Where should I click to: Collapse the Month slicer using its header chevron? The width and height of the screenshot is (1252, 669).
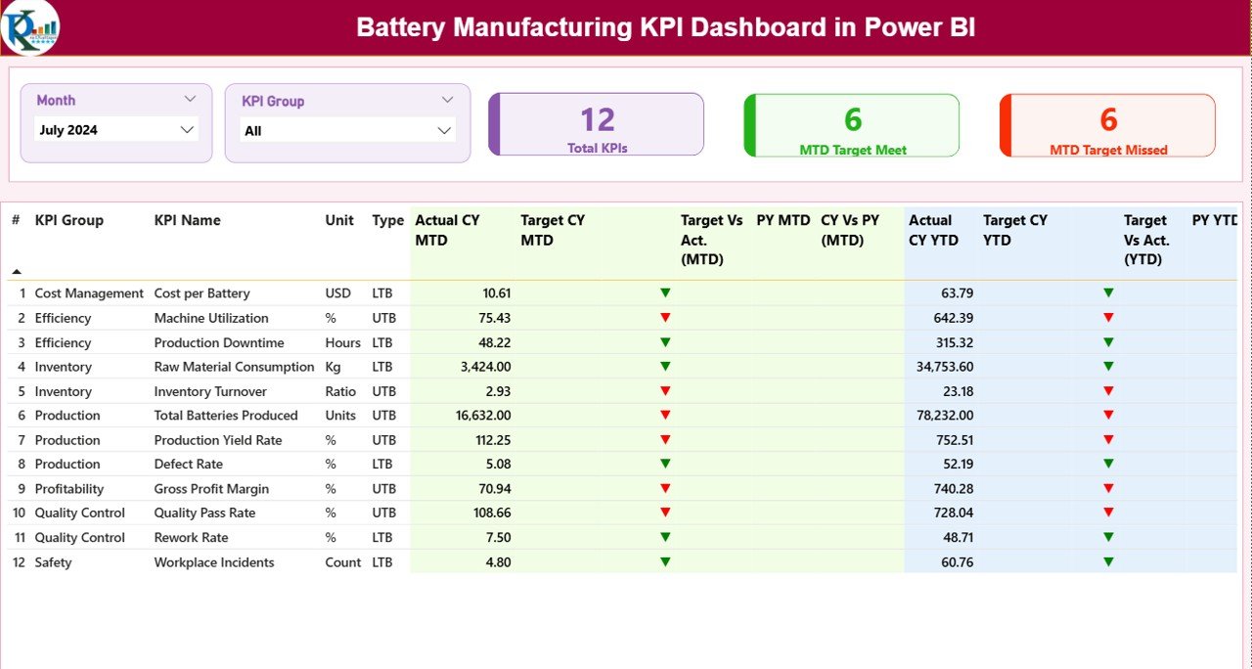[192, 98]
